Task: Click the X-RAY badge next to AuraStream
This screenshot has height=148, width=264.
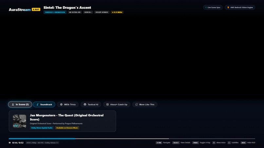Action: coord(36,9)
